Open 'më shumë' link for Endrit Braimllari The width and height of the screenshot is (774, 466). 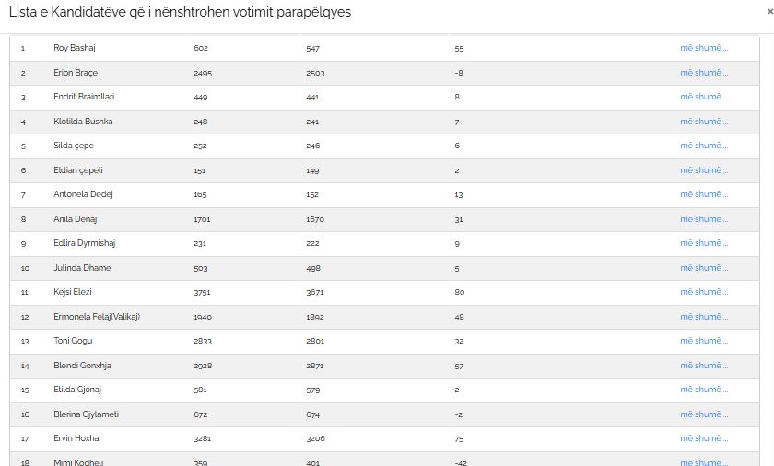704,97
